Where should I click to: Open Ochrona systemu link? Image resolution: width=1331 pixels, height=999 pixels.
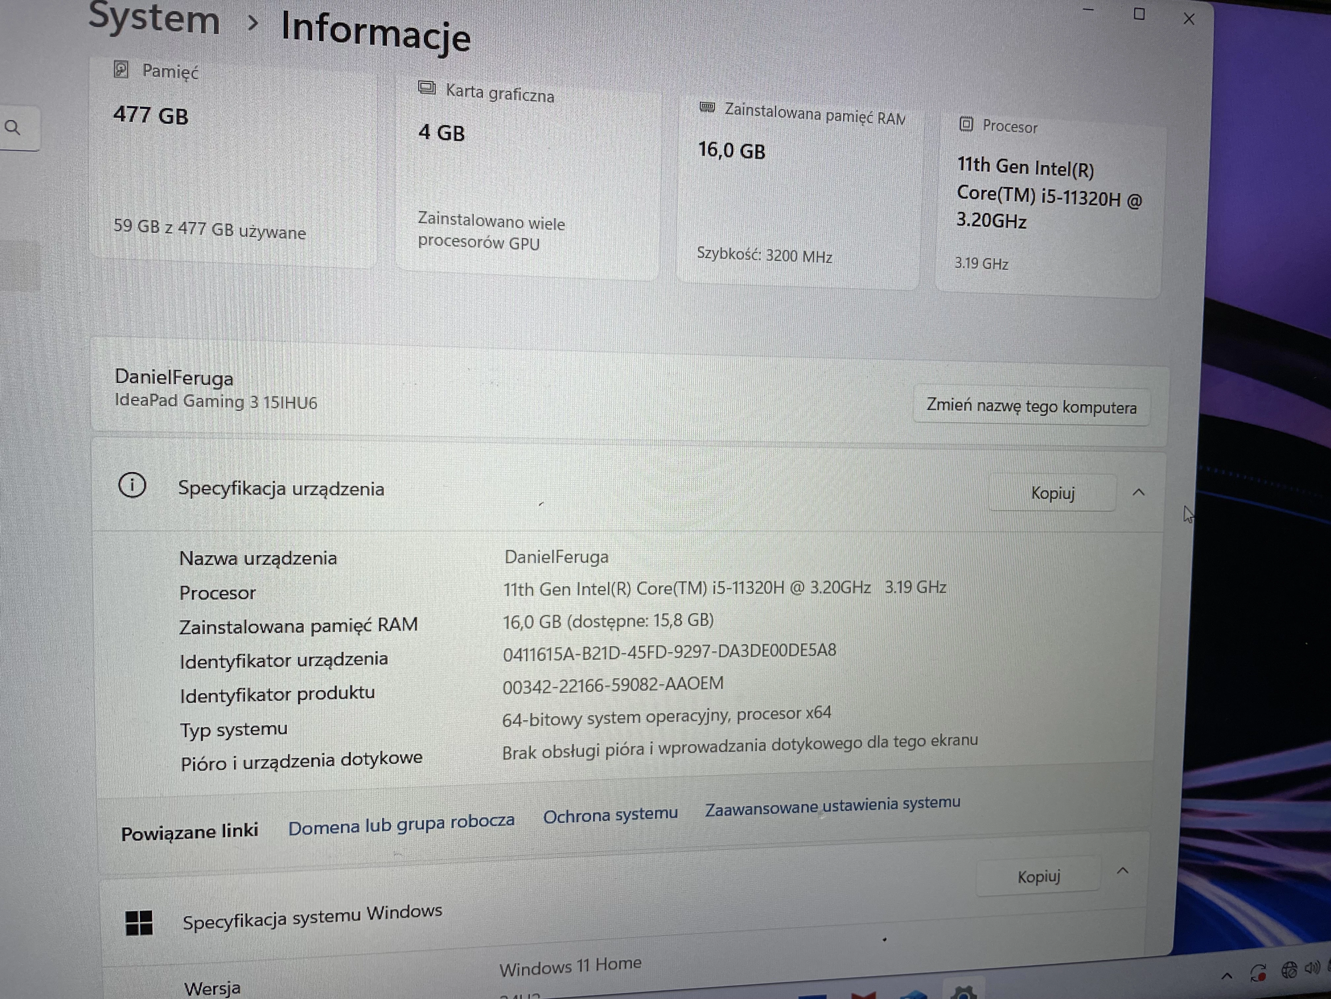click(x=610, y=815)
